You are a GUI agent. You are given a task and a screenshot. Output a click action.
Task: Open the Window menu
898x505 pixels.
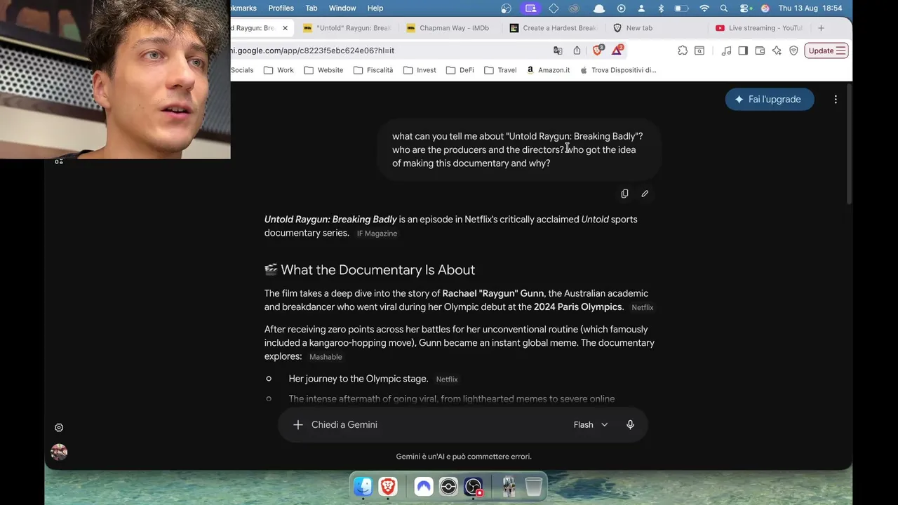[x=342, y=8]
